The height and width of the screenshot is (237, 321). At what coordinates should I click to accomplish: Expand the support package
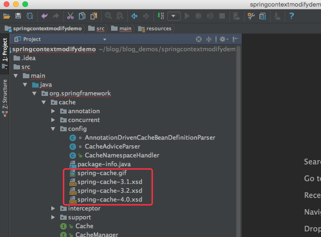(53, 217)
